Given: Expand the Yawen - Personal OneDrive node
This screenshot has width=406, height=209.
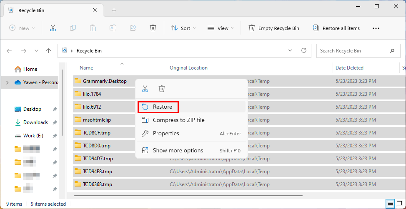Looking at the screenshot, I should click(7, 82).
